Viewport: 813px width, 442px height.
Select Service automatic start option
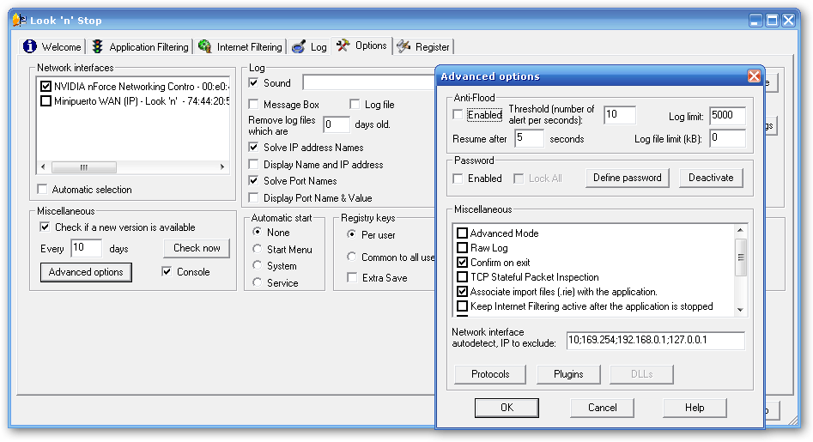(x=258, y=282)
